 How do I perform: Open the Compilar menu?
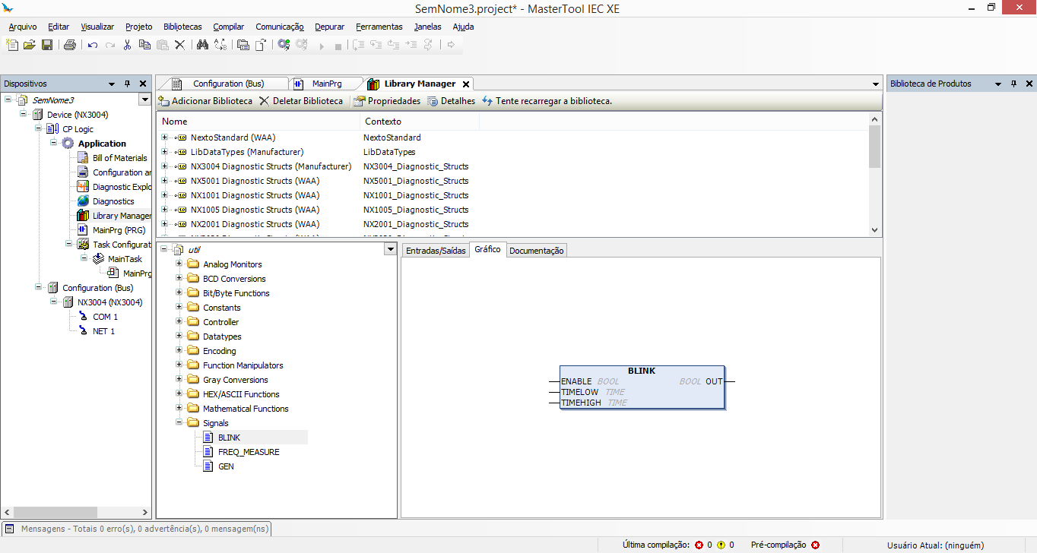click(228, 27)
